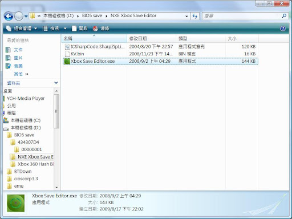
Task: Select 本機磁碟機 (D:) in the folder tree
Action: click(x=26, y=128)
